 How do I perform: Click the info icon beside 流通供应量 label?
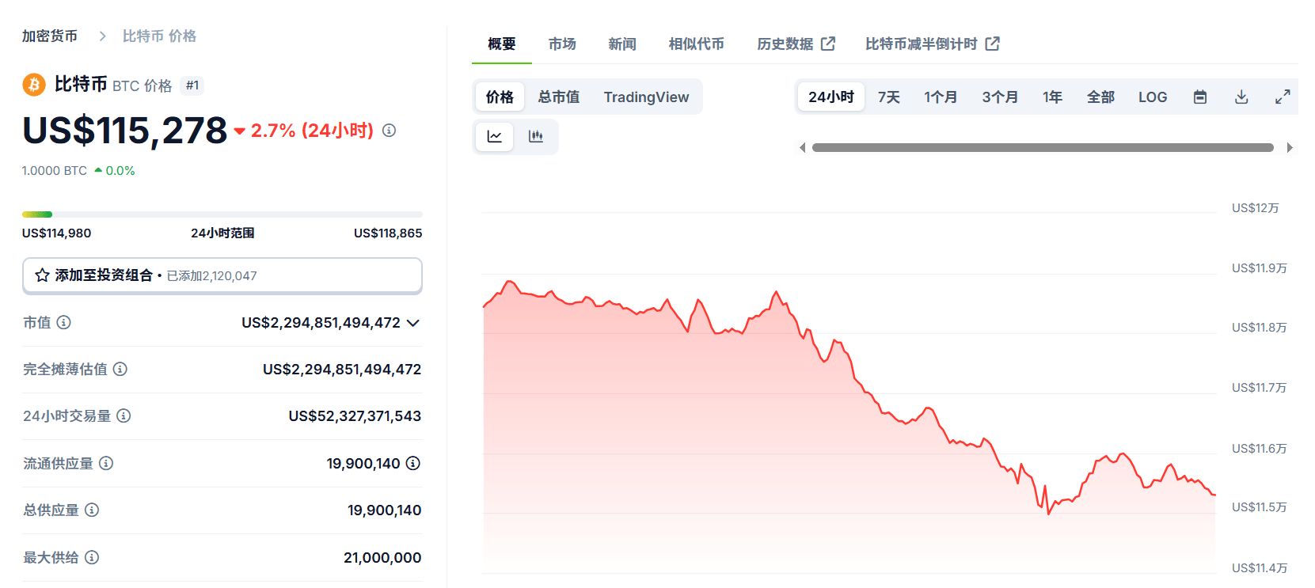tap(106, 463)
